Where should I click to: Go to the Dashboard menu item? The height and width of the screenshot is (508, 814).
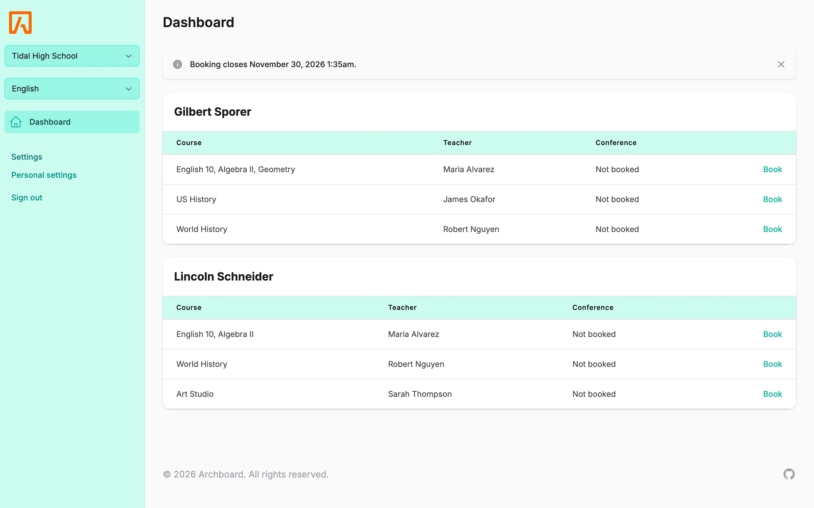[x=72, y=122]
